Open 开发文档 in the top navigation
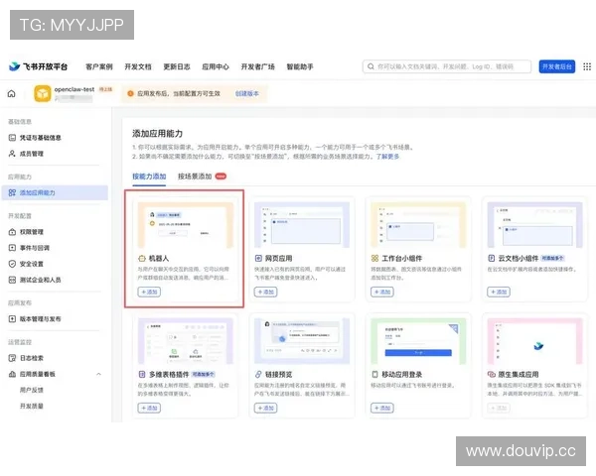The width and height of the screenshot is (596, 476). click(x=138, y=66)
